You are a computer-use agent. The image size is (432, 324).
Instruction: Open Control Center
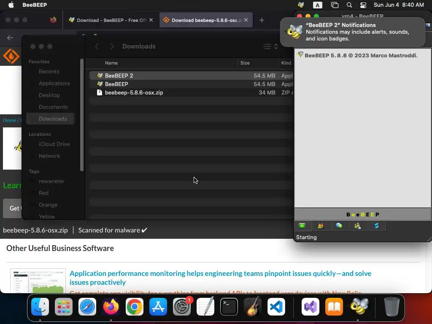coord(363,5)
